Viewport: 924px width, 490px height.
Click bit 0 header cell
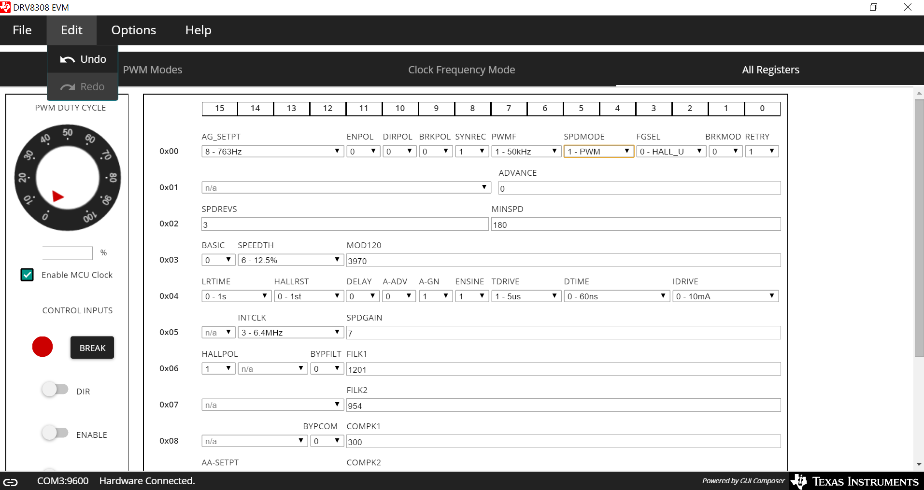click(762, 109)
